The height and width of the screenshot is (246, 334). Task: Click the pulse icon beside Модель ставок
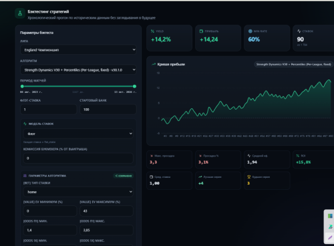pyautogui.click(x=25, y=124)
